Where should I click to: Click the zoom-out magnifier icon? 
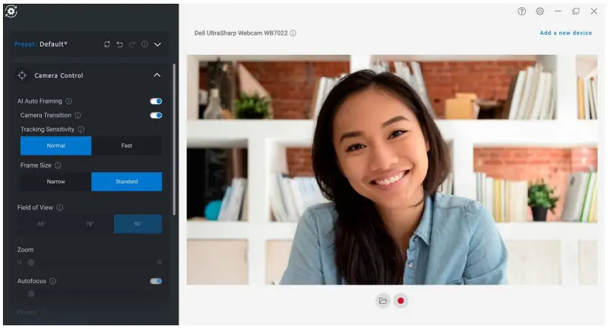click(x=19, y=262)
